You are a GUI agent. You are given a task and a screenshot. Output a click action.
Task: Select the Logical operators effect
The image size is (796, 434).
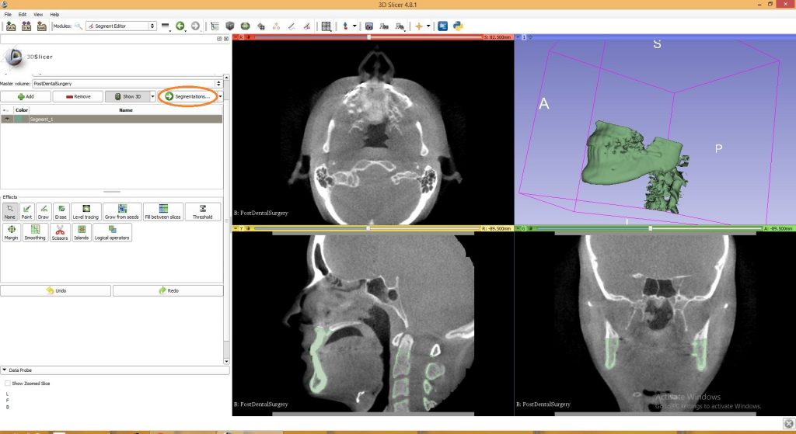pyautogui.click(x=112, y=232)
